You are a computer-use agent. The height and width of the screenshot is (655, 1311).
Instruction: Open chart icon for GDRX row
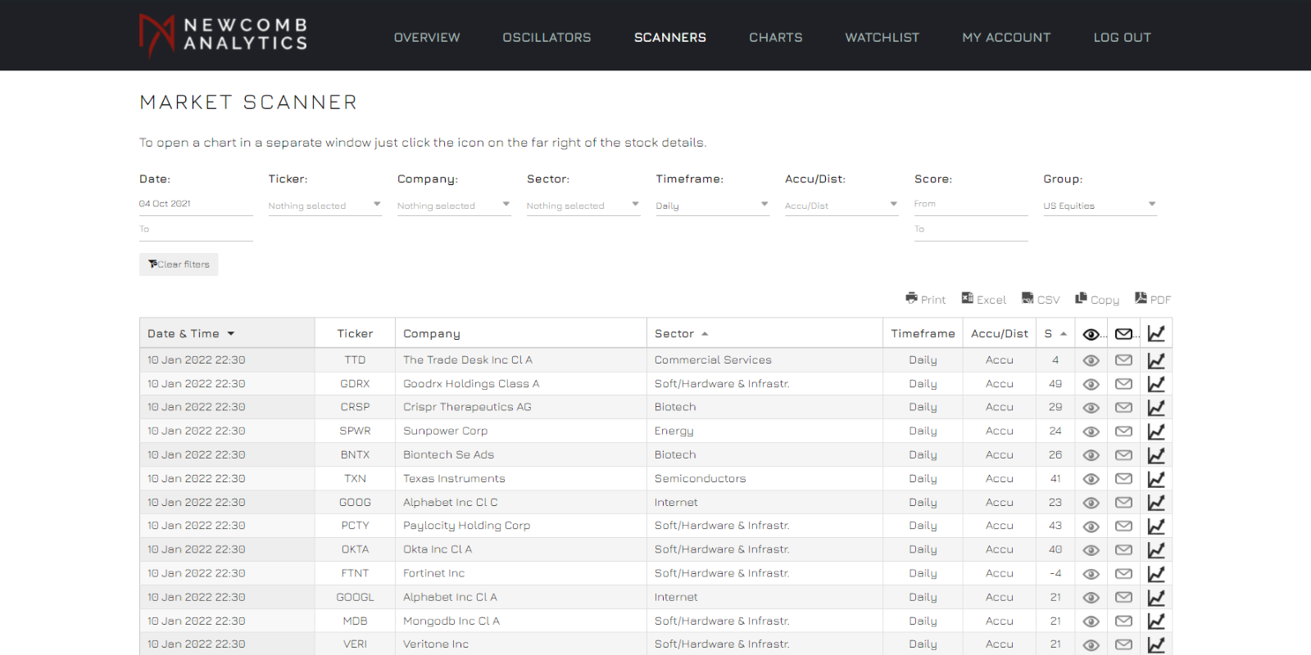click(x=1156, y=384)
